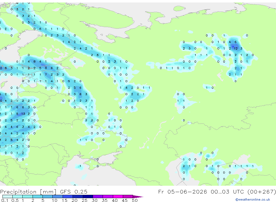276x202 pixels.
Task: Click the '45' legend scale label
Action: click(x=125, y=200)
